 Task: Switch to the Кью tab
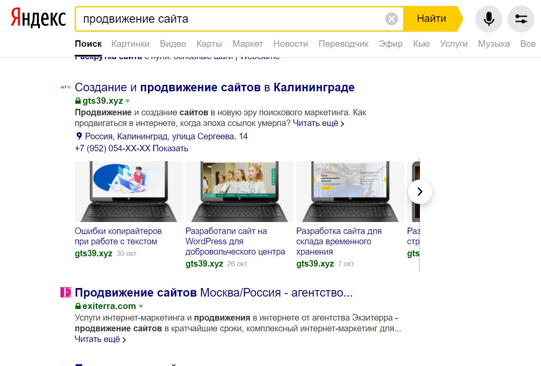click(421, 44)
